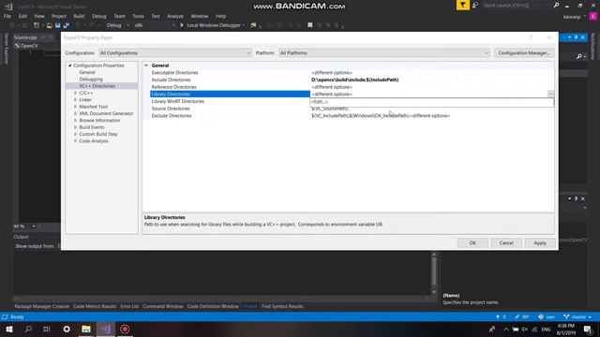600x337 pixels.
Task: Open the Configuration dropdown All Configurations
Action: coord(175,52)
